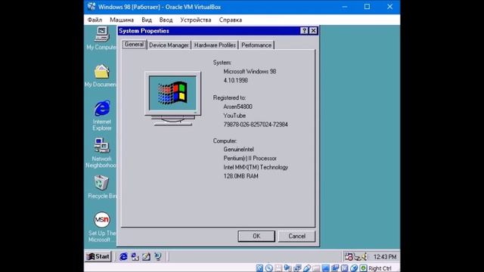The image size is (484, 272).
Task: Click the '128.0MB RAM' text
Action: tap(240, 176)
